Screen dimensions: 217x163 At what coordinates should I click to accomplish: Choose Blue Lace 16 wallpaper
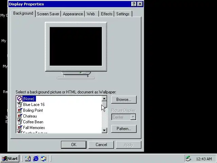34,105
